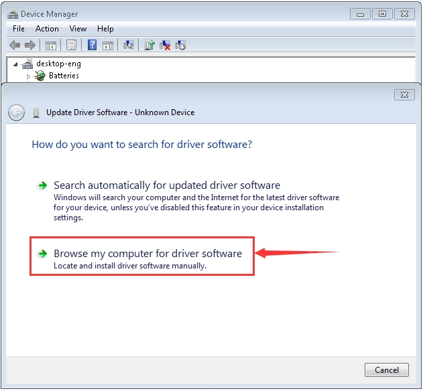Click the blue Help question mark icon
The height and width of the screenshot is (391, 423).
[92, 45]
